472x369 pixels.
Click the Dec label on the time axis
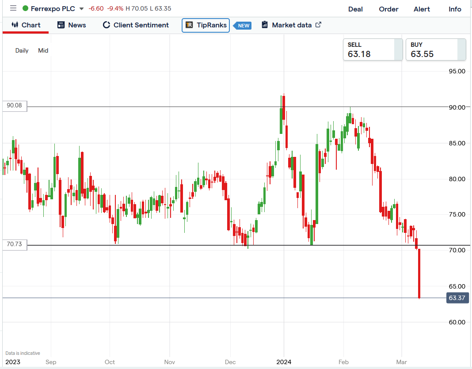coord(230,362)
